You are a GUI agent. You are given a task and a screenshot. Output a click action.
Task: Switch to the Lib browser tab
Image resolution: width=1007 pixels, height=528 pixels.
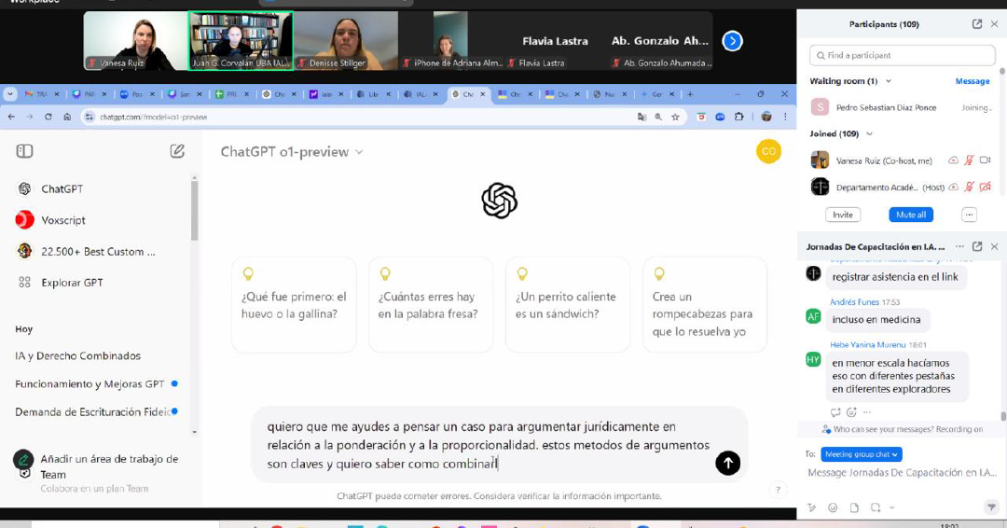point(372,94)
